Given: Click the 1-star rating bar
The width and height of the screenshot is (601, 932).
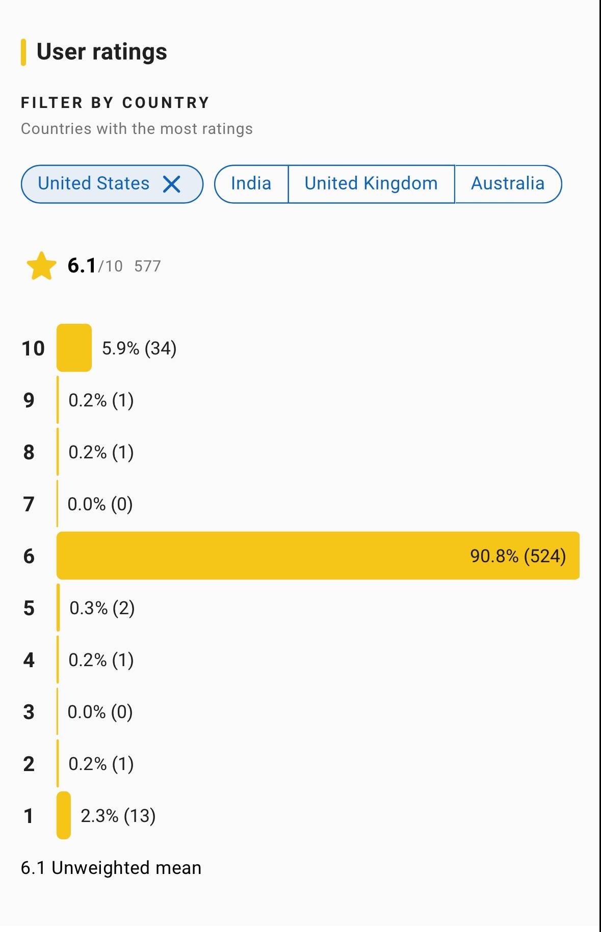Looking at the screenshot, I should [x=64, y=815].
